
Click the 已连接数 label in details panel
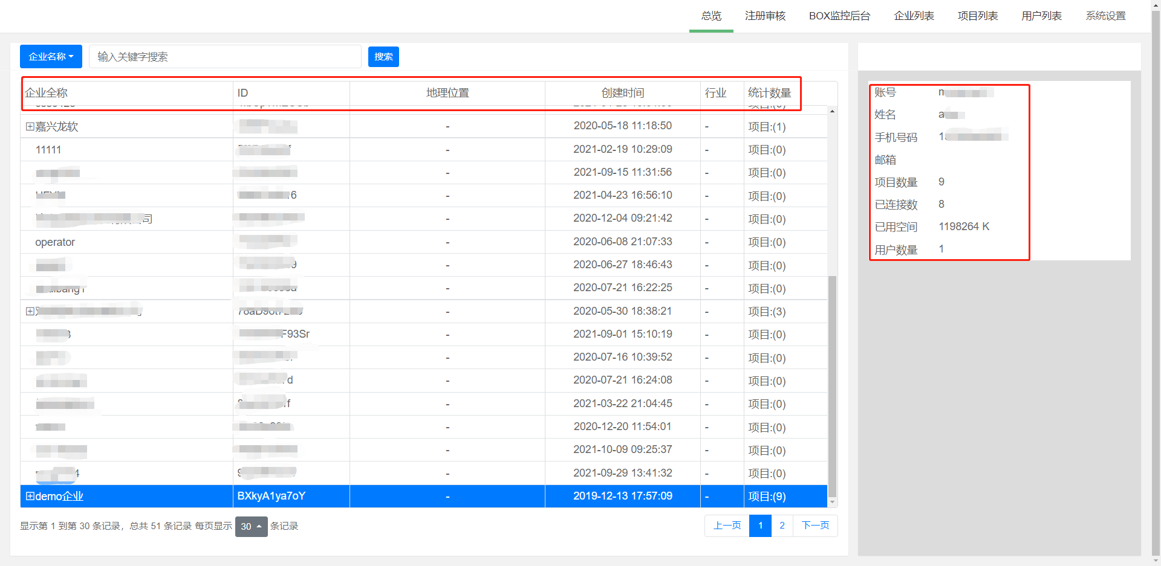(x=896, y=205)
